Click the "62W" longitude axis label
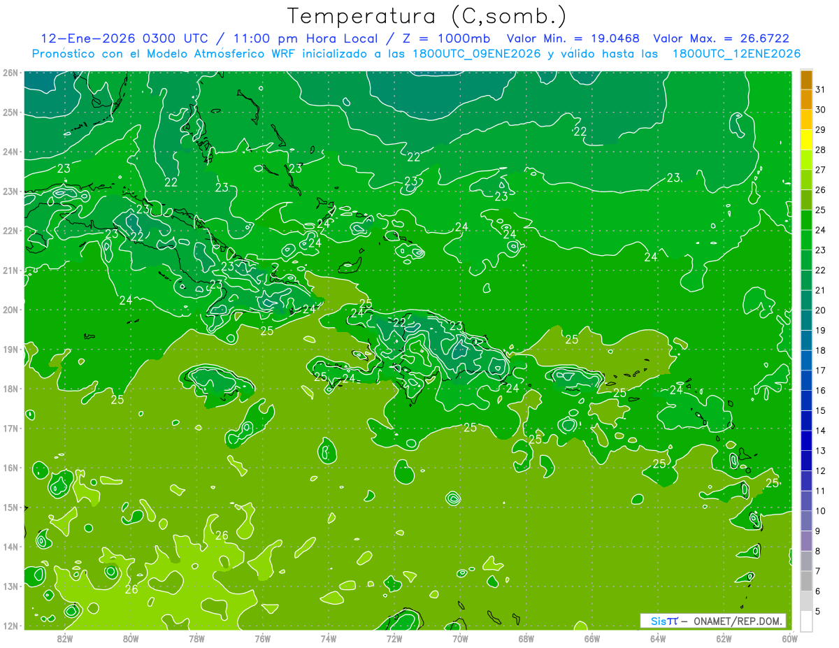 [x=724, y=638]
